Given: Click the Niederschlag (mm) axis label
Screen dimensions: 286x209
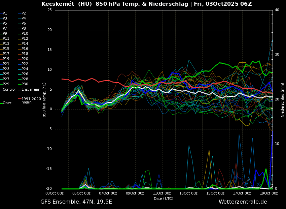Looking at the screenshot, I should (x=283, y=100).
